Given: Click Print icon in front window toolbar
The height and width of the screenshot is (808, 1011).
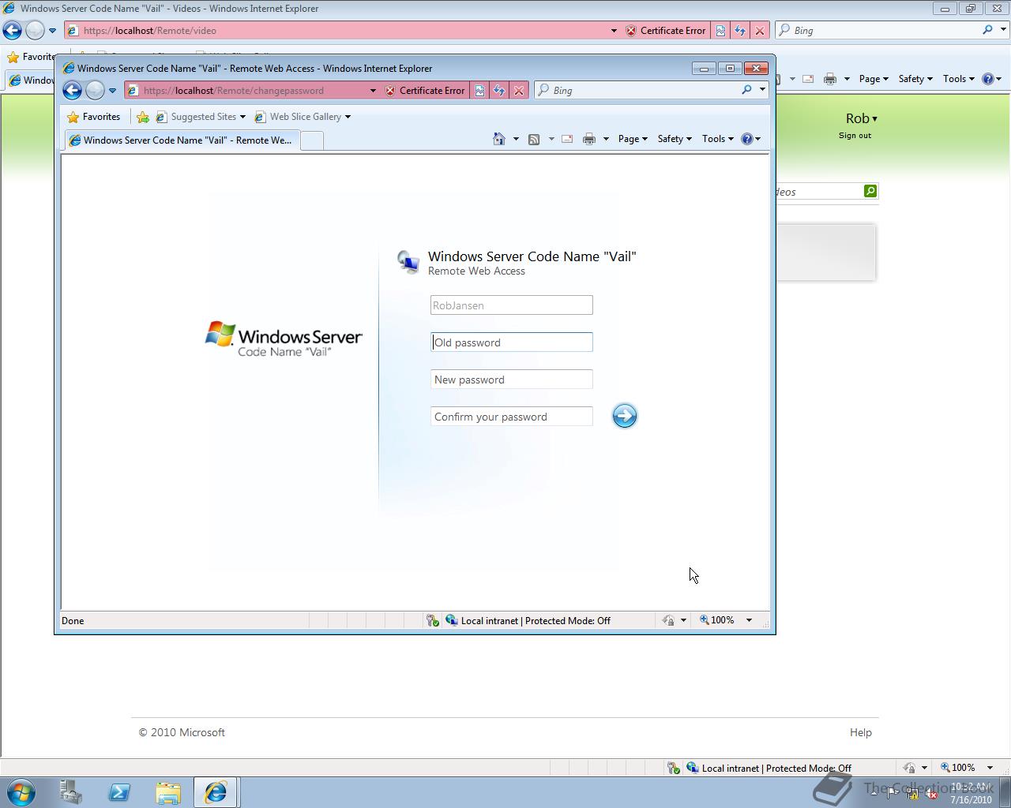Looking at the screenshot, I should pos(589,139).
